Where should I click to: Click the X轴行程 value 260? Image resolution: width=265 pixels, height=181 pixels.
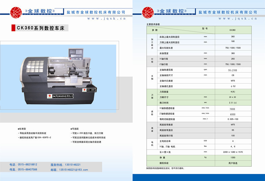pos(233,59)
